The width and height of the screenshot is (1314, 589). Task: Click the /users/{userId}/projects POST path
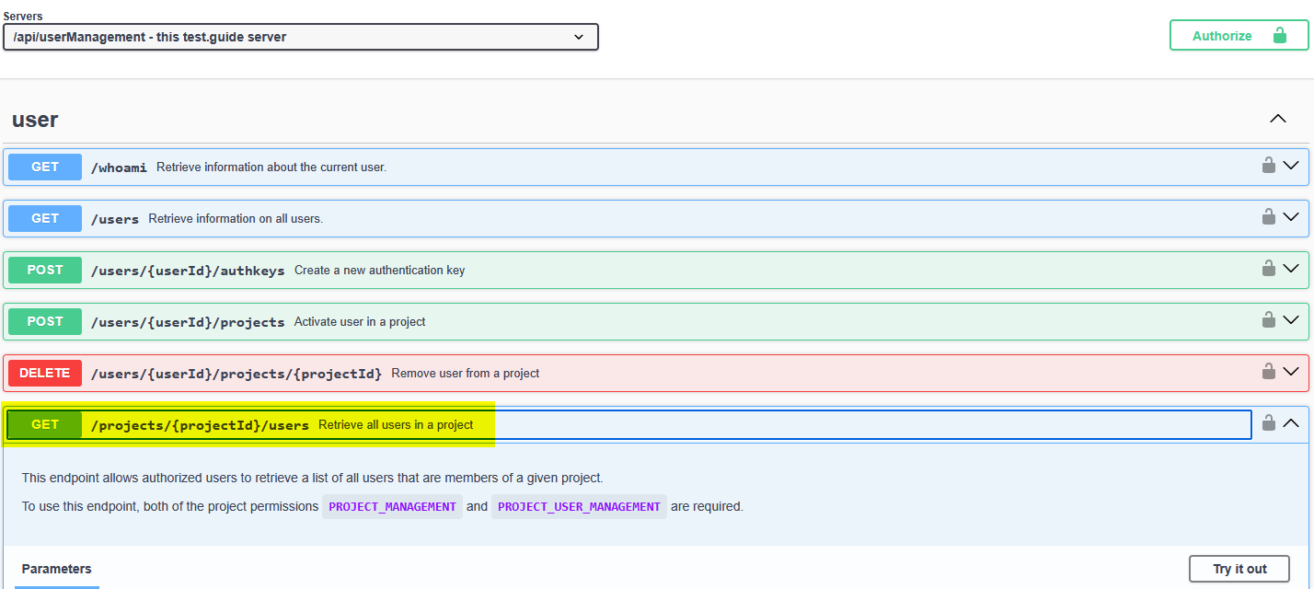188,322
